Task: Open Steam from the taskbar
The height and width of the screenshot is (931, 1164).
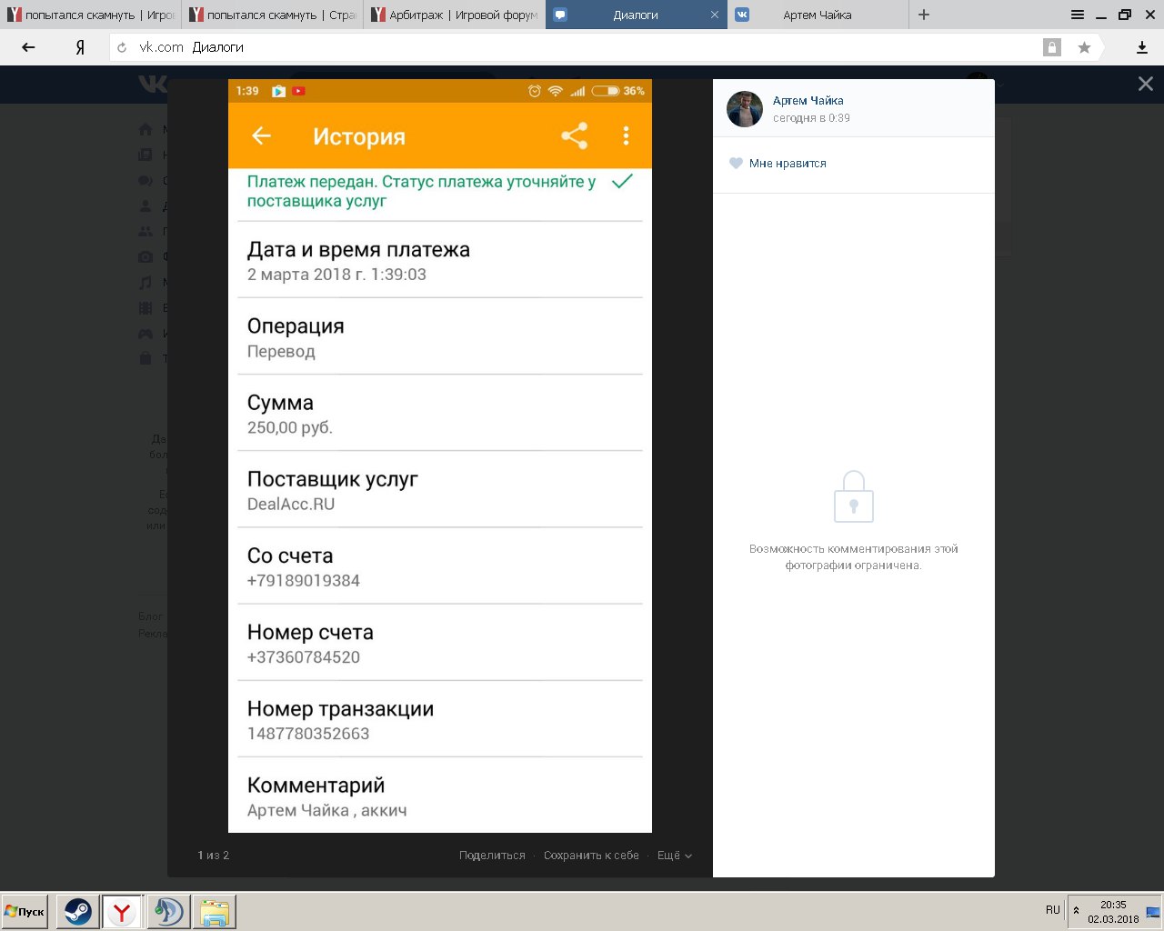Action: pyautogui.click(x=78, y=912)
